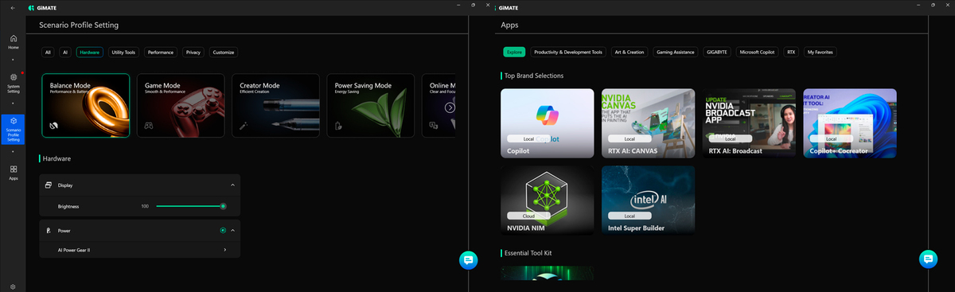955x292 pixels.
Task: Go to Home in the sidebar
Action: pyautogui.click(x=13, y=41)
